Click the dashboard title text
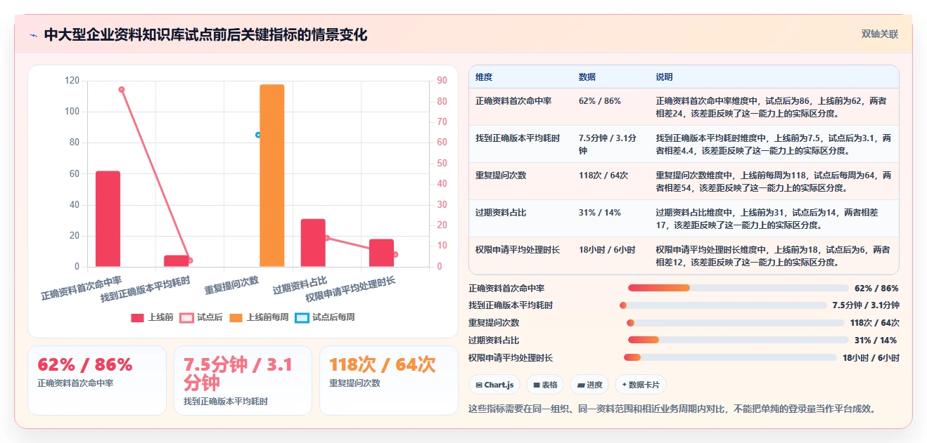This screenshot has width=927, height=443. pyautogui.click(x=205, y=35)
